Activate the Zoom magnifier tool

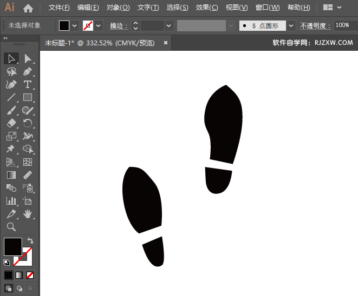pos(11,227)
